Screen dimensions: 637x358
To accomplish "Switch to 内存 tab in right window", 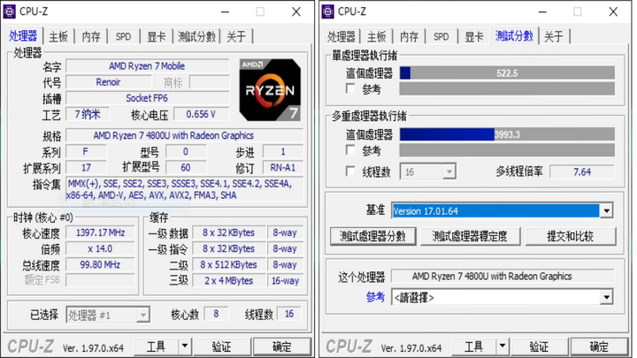I will pos(409,36).
